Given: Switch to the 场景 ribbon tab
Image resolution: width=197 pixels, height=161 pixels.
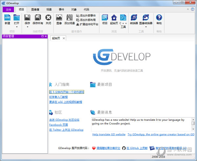Looking at the screenshot, I should tap(49, 9).
